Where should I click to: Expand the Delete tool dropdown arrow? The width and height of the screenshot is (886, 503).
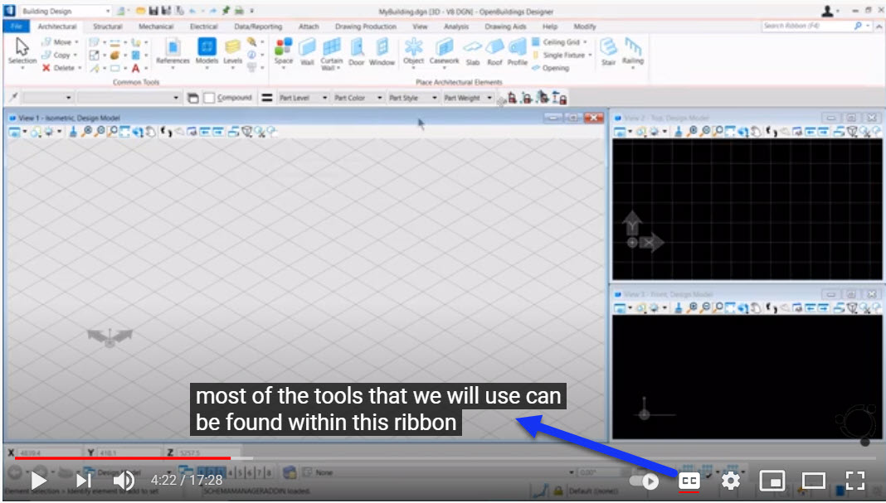pos(80,68)
